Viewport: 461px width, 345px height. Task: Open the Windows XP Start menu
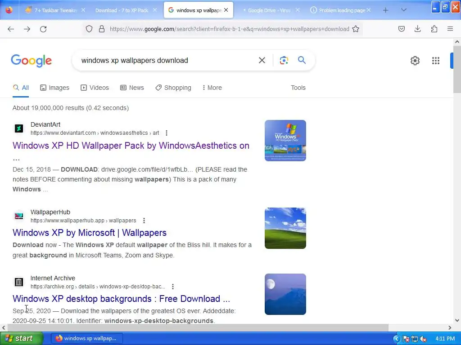[21, 339]
